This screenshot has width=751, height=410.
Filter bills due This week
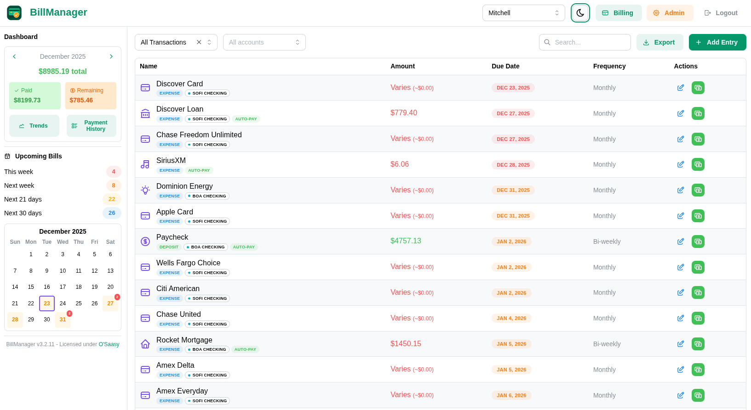(x=63, y=172)
